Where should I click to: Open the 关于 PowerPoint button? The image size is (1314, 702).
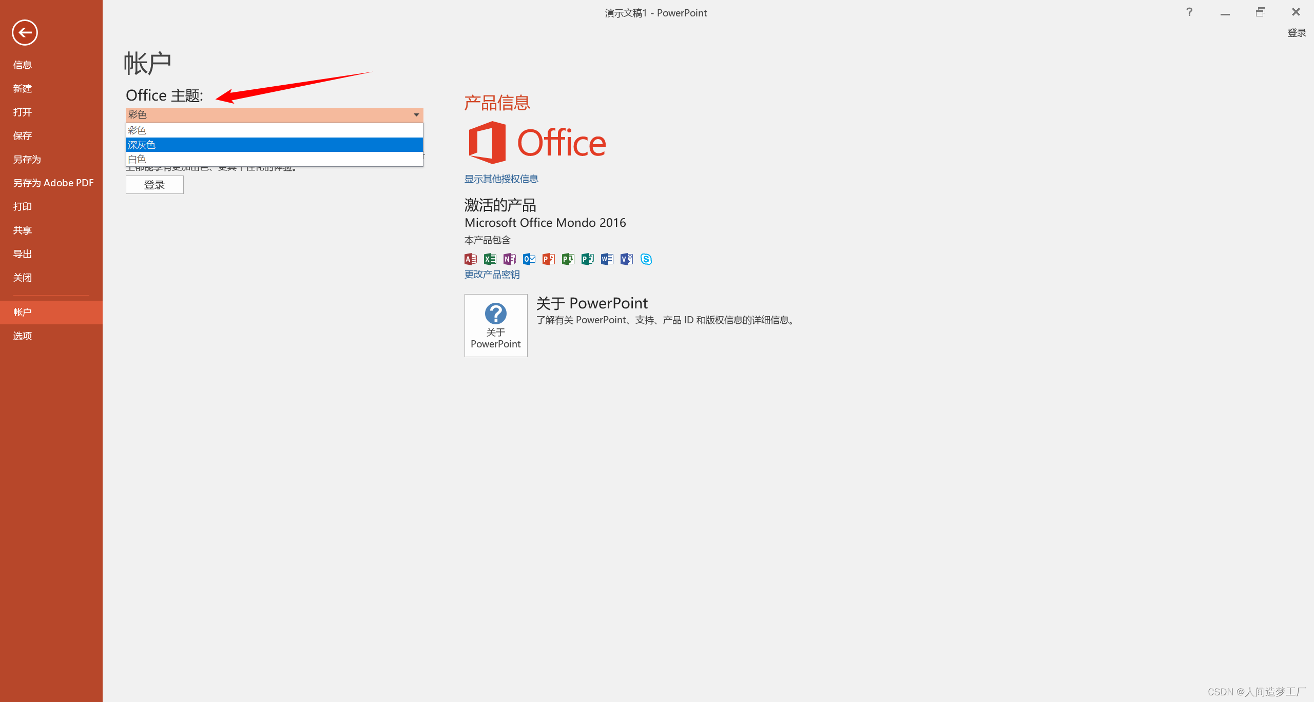[496, 325]
